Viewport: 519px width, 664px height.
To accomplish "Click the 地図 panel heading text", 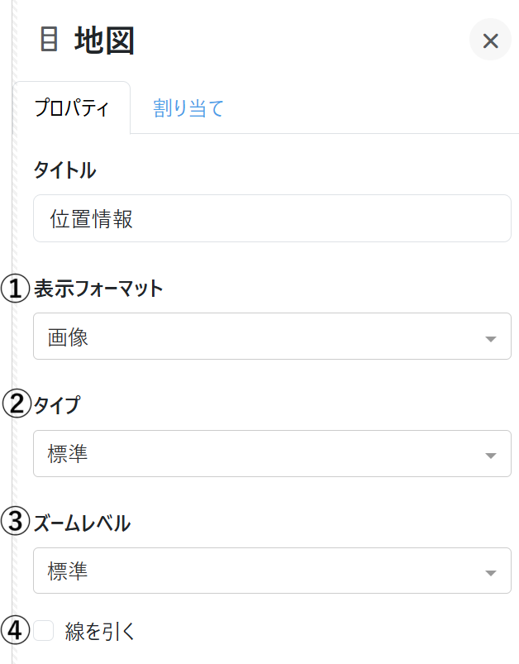I will (104, 40).
